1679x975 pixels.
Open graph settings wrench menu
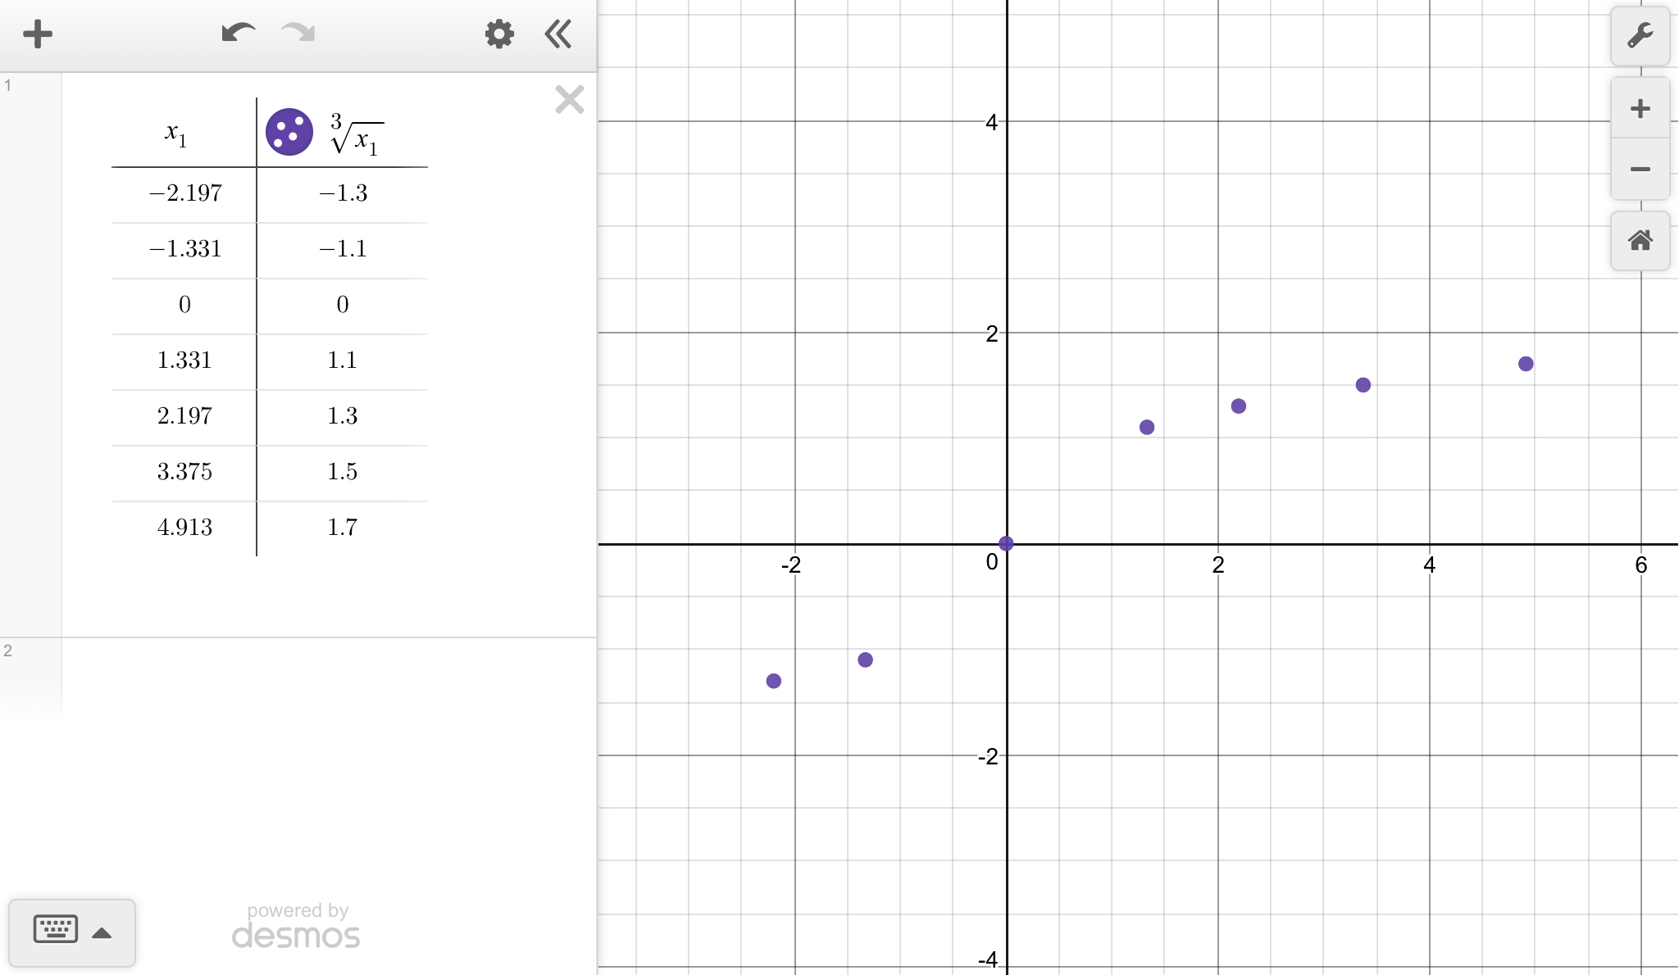(1640, 36)
